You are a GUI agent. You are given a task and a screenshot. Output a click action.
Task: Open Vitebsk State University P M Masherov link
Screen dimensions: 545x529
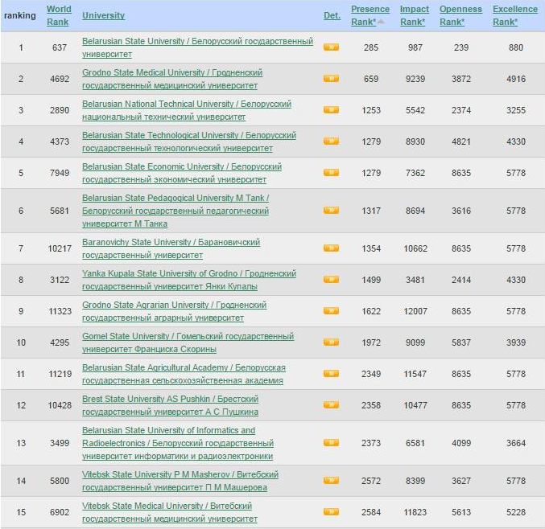pyautogui.click(x=180, y=481)
